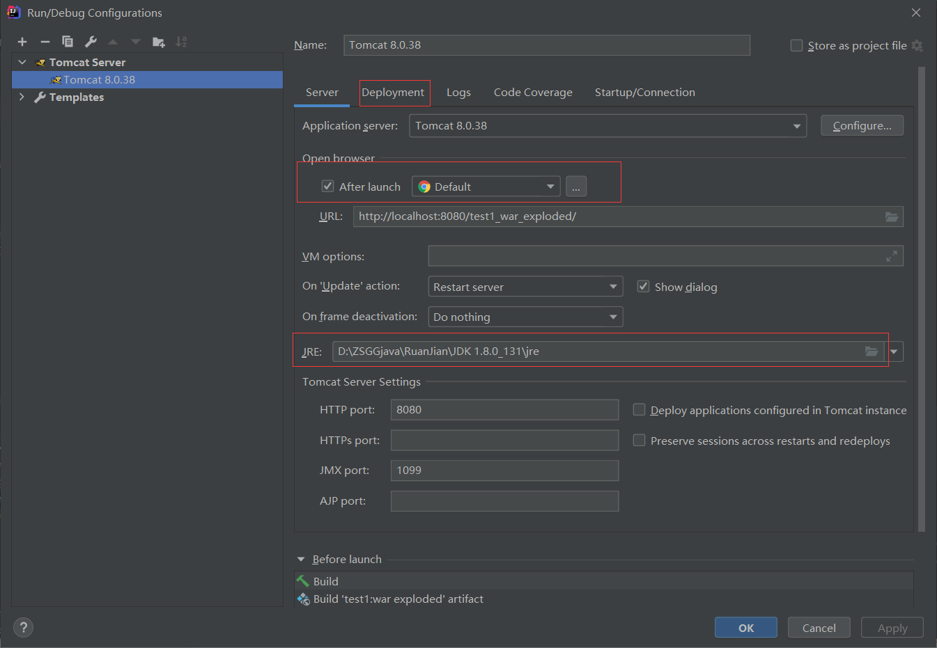Click the Sort configurations icon

[181, 42]
